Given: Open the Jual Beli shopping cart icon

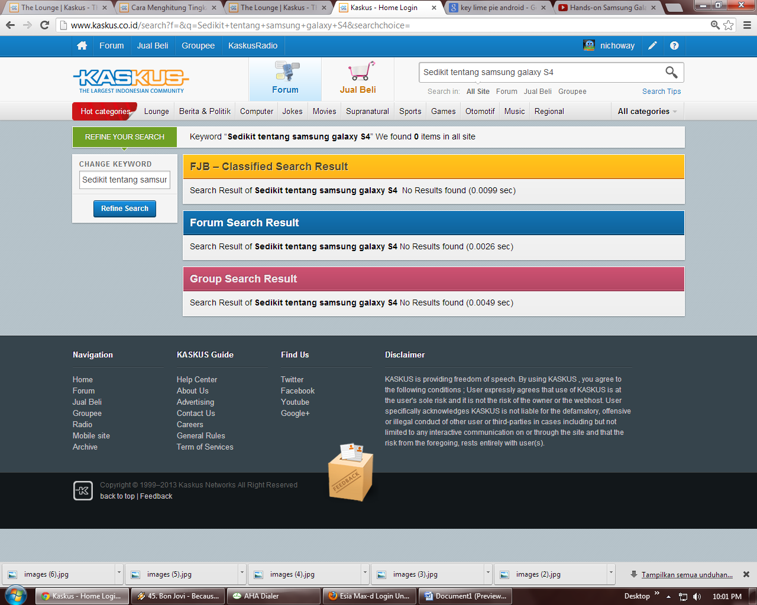Looking at the screenshot, I should (x=361, y=71).
